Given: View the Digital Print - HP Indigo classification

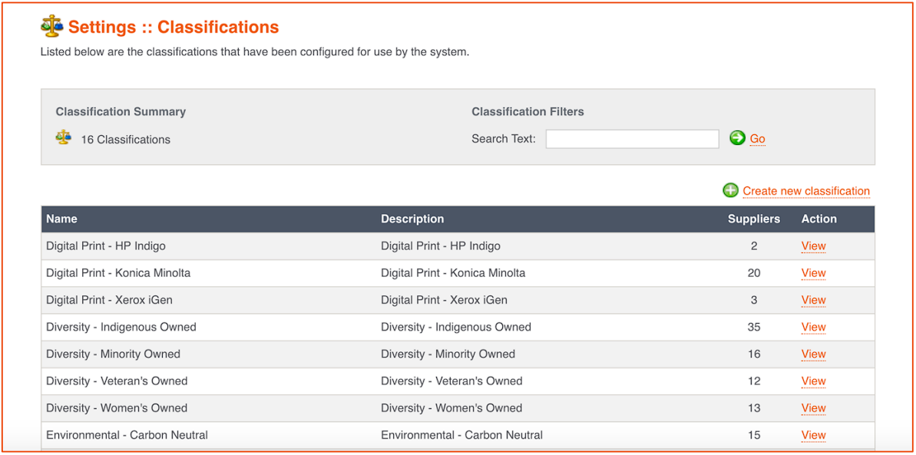Looking at the screenshot, I should (x=813, y=246).
